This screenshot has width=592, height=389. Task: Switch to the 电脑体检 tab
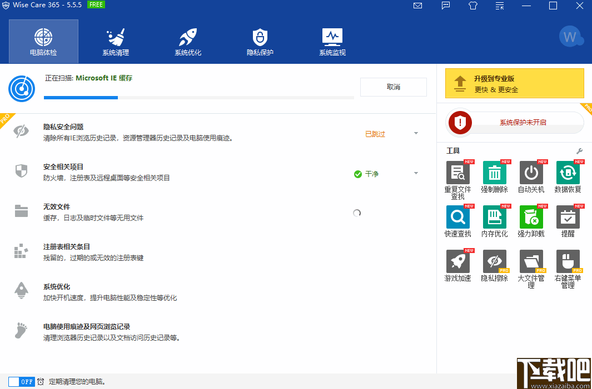43,42
